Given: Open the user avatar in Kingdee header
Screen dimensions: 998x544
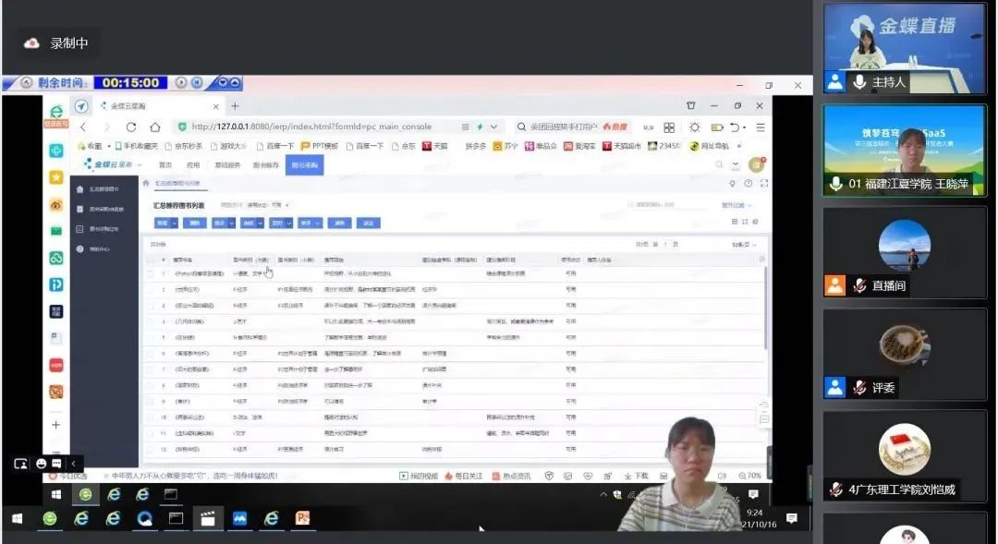Looking at the screenshot, I should pos(756,164).
